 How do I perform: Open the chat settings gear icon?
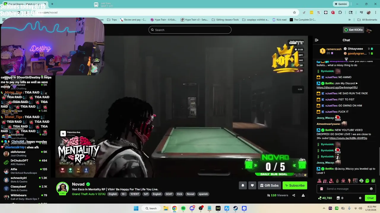360,198
